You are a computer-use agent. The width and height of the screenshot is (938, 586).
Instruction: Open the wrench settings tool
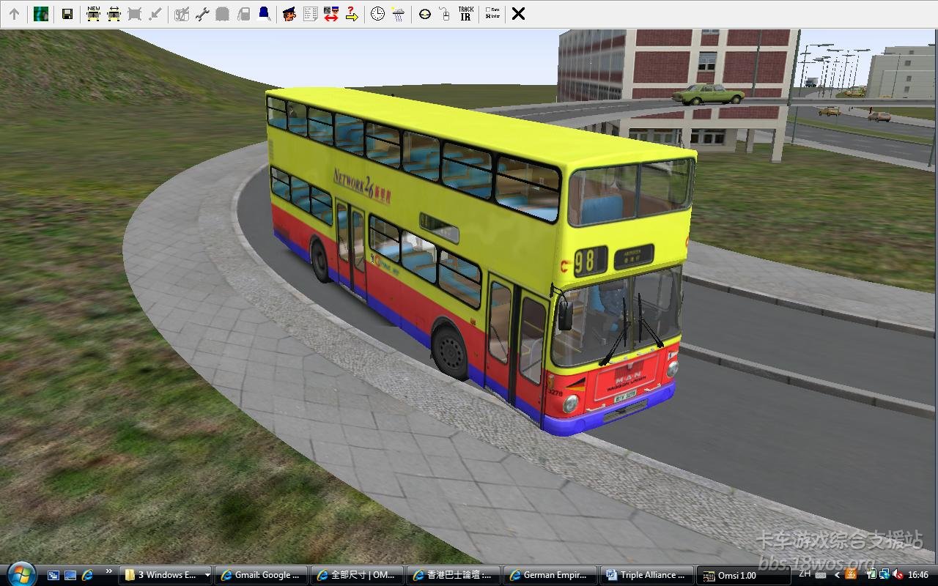[x=202, y=14]
